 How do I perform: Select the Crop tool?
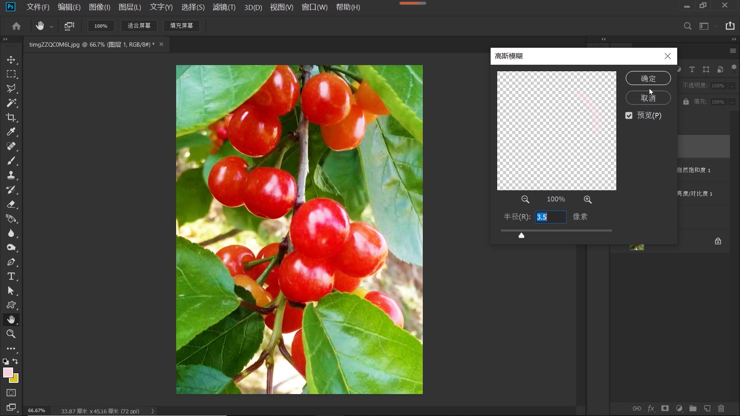pos(11,117)
